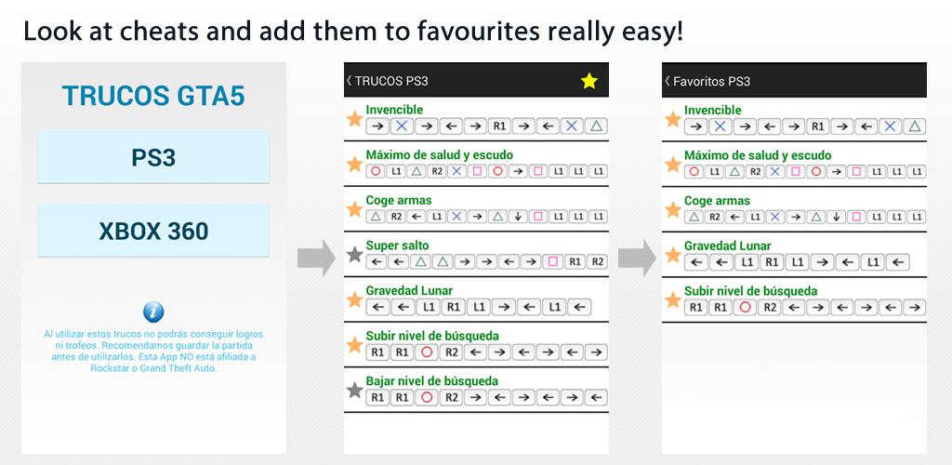Click the green triangle icon ending Invencible row in Favoritos
952x465 pixels.
coord(915,126)
